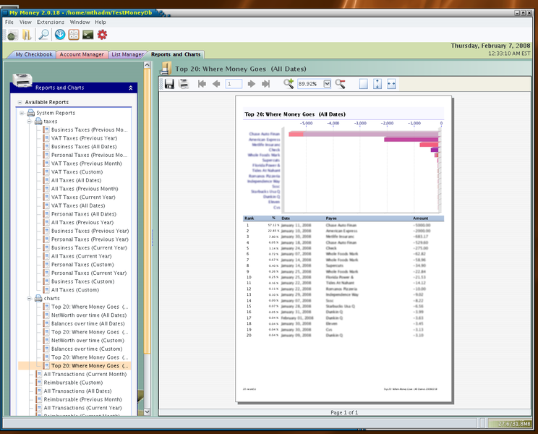Open the File menu

click(9, 22)
